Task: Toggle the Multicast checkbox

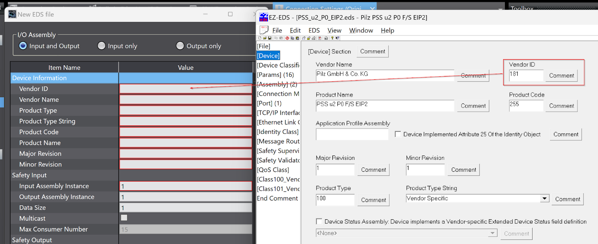Action: (124, 218)
